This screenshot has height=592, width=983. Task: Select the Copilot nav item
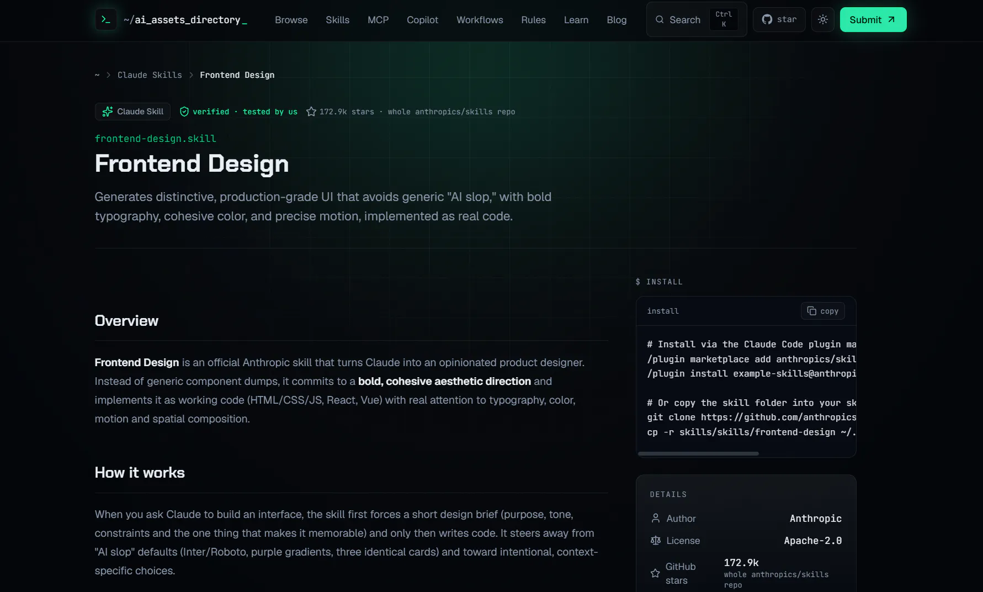422,20
